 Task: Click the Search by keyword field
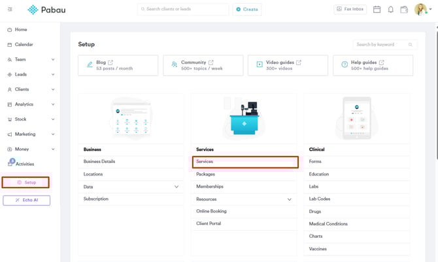382,44
